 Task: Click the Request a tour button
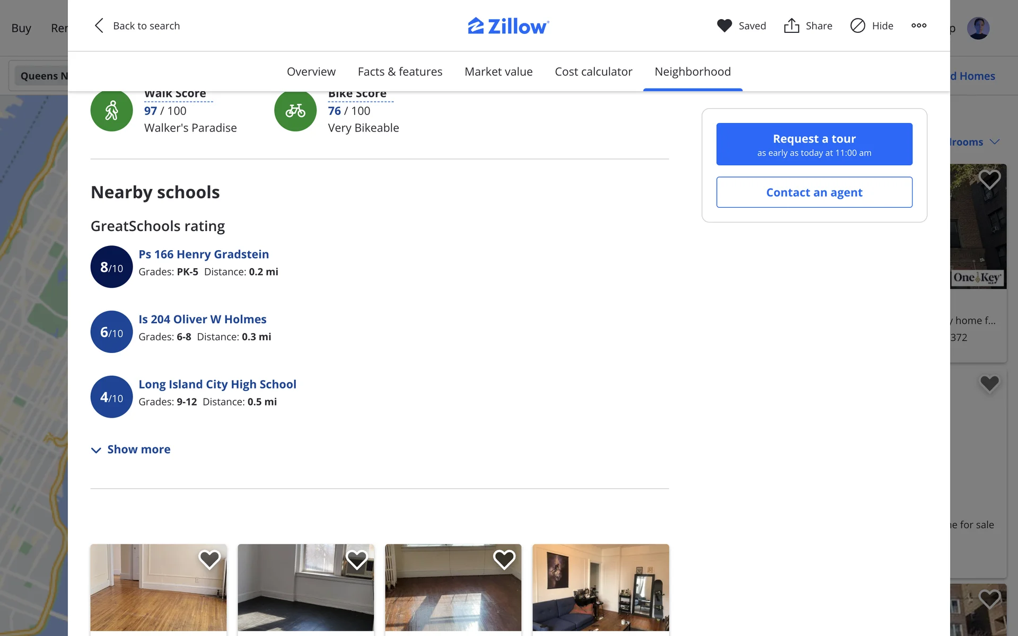point(814,144)
